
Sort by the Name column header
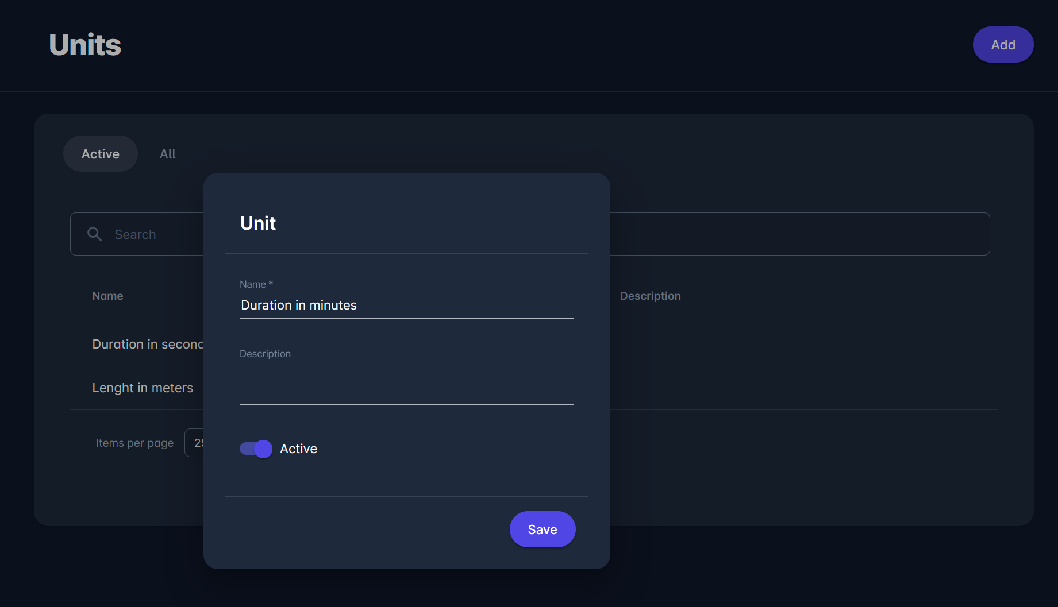point(107,296)
